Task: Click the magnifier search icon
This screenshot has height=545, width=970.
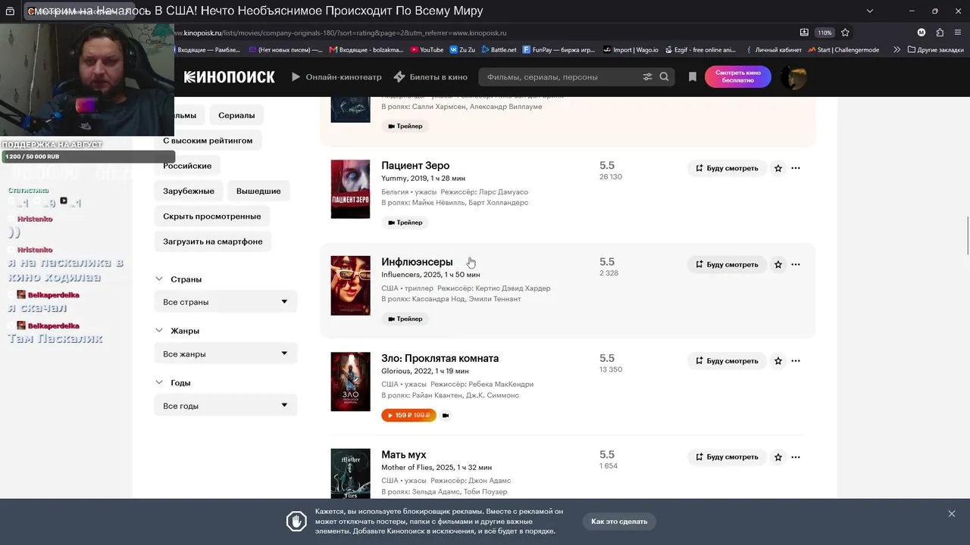Action: pos(665,77)
